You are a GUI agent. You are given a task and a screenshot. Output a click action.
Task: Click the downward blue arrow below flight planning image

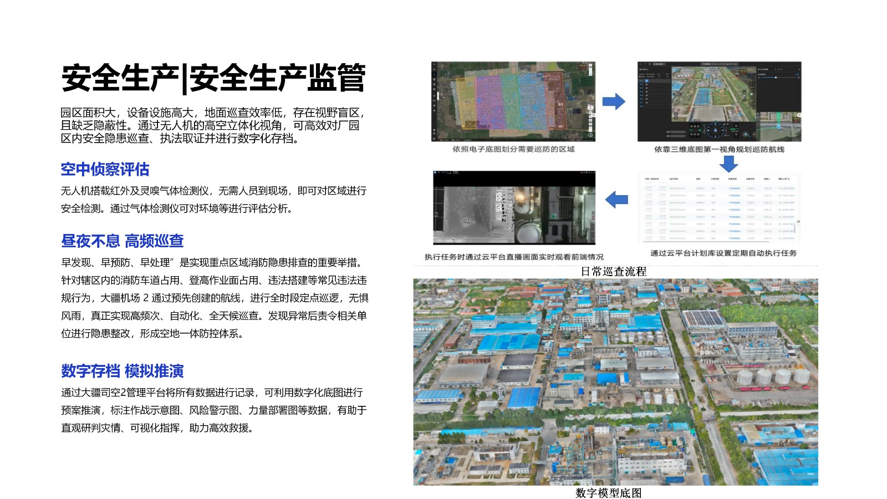728,164
